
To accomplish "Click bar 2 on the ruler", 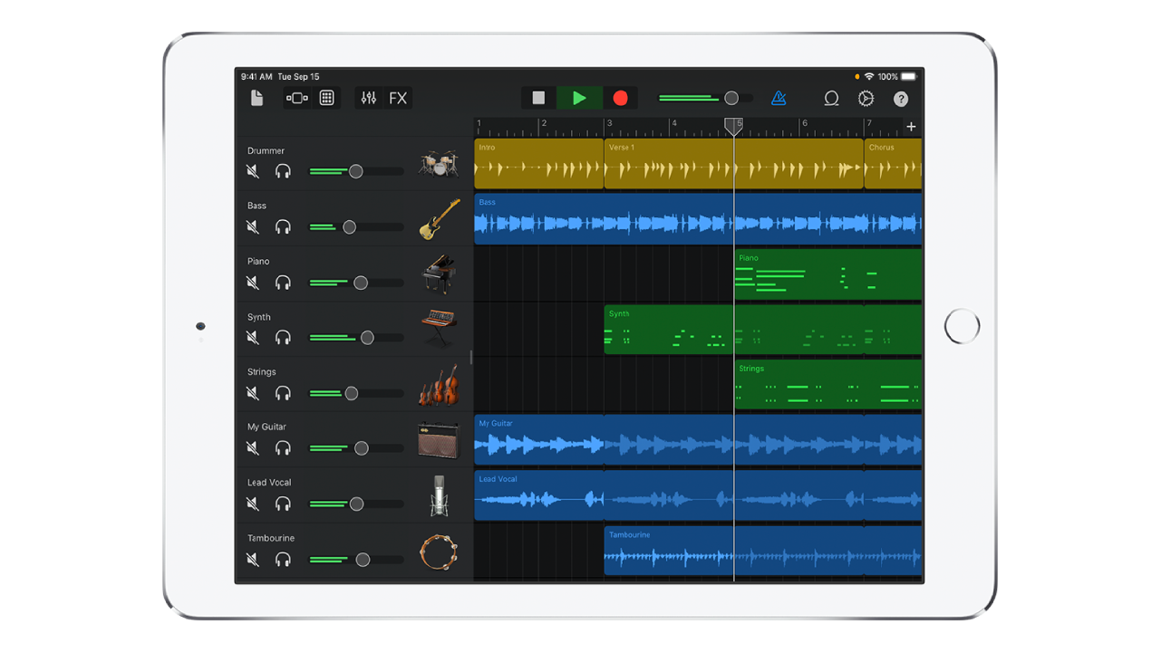I will [x=544, y=124].
